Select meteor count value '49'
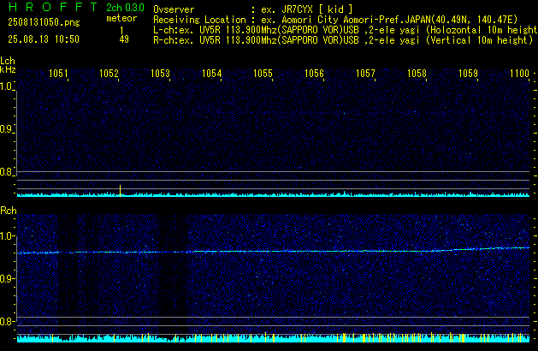Screen dimensions: 538x351 124,39
